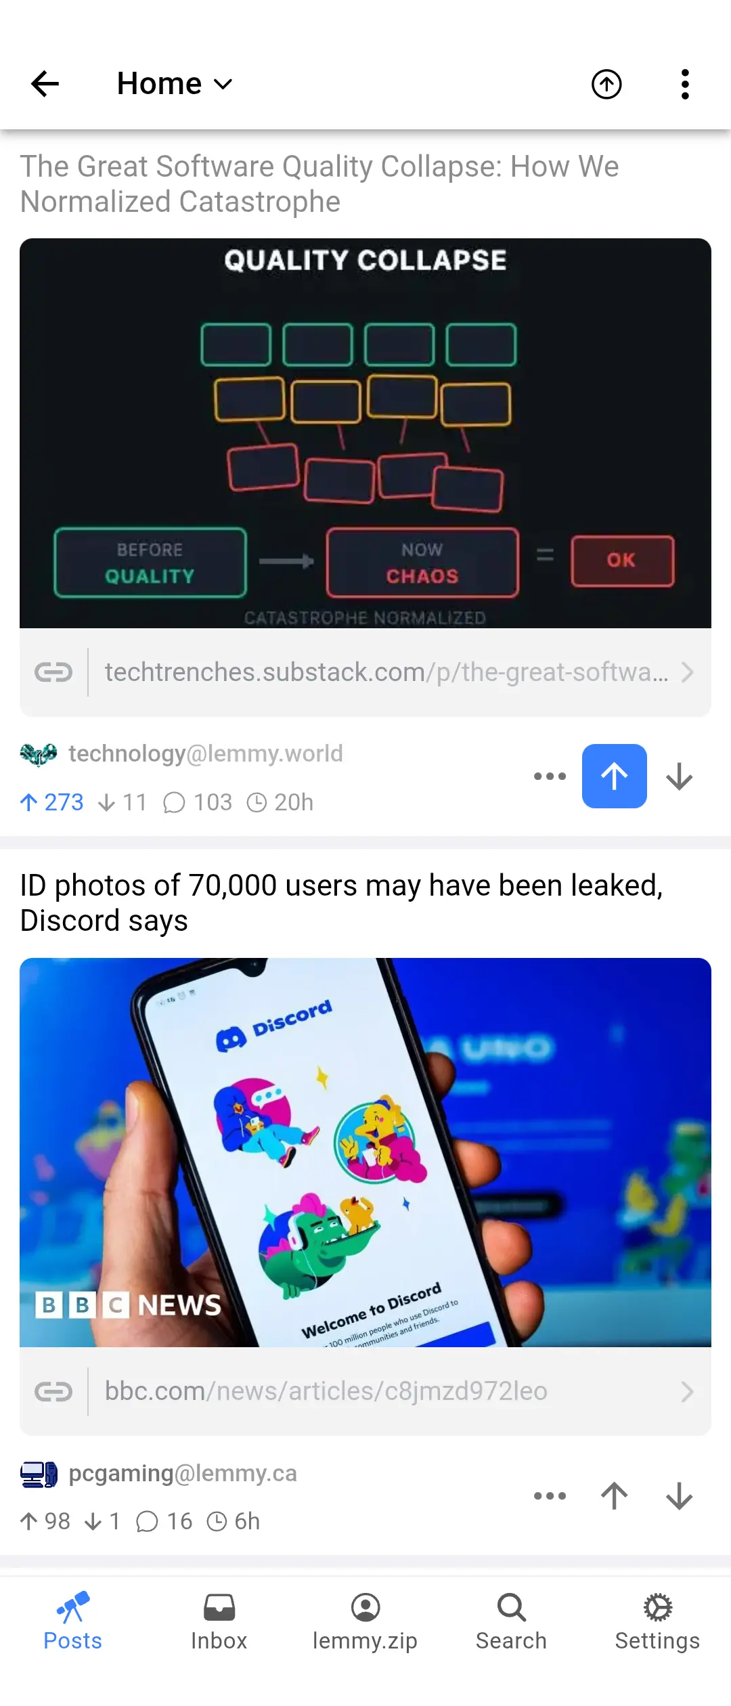Open the techtrenches.substack.com link chevron
Screen dimensions: 731x1706
coord(687,672)
